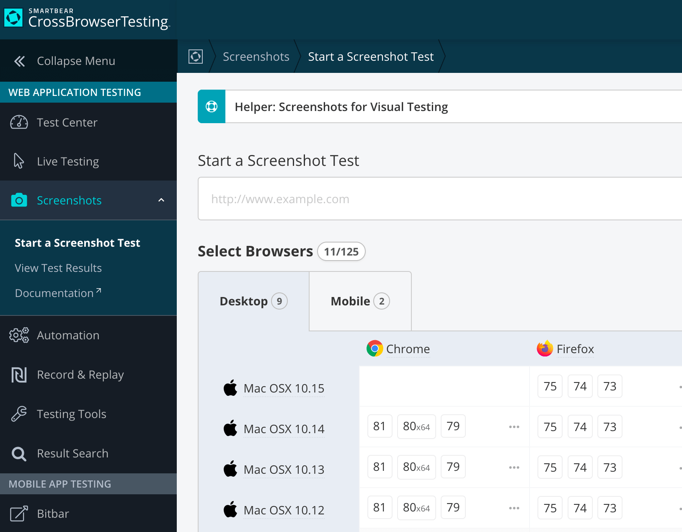This screenshot has height=532, width=682.
Task: Go to Screenshots breadcrumb
Action: (256, 57)
